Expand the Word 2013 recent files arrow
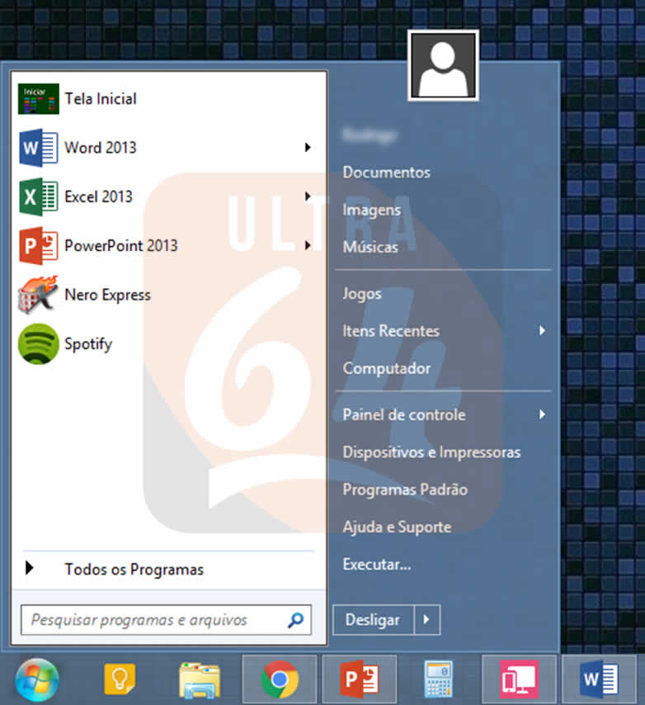 pos(308,148)
